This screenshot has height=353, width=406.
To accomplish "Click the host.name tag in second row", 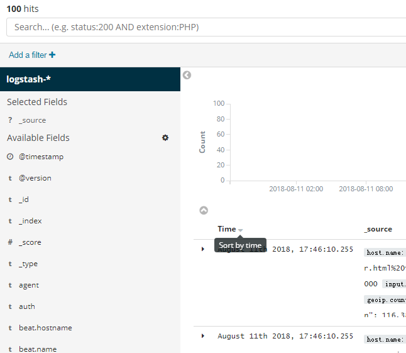I will pos(385,340).
